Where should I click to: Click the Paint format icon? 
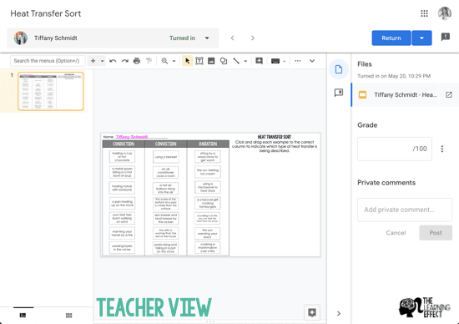coord(149,61)
